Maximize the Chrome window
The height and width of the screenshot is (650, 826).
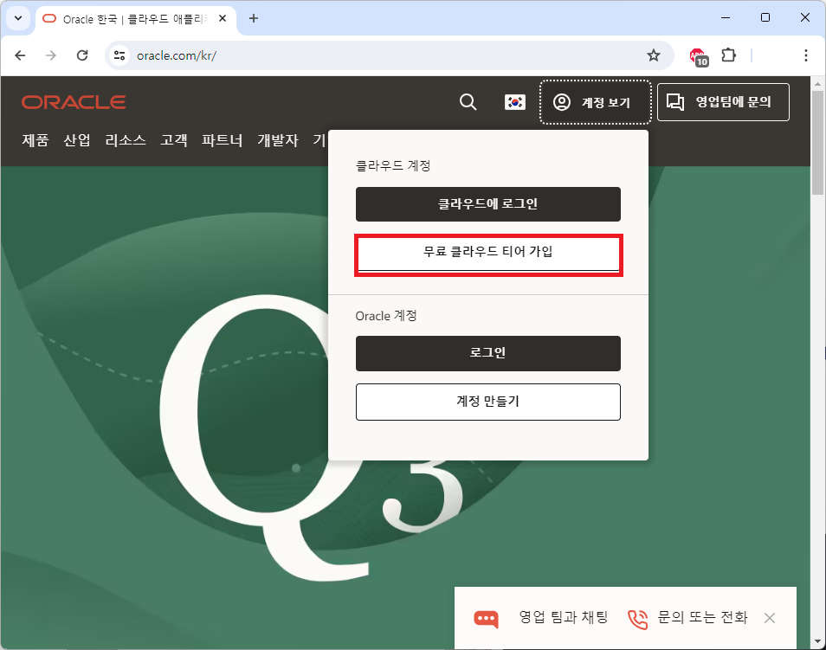(x=765, y=18)
